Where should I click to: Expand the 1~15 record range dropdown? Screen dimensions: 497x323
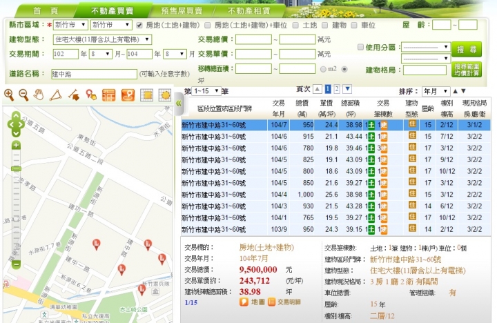click(x=206, y=91)
